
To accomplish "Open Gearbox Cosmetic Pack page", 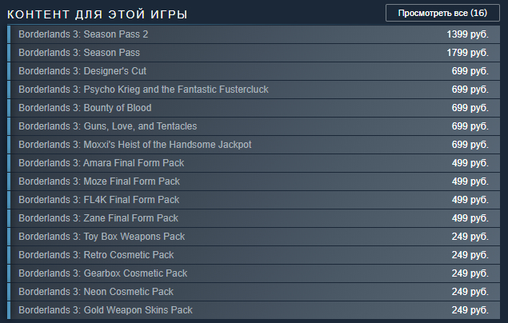I will coord(102,273).
